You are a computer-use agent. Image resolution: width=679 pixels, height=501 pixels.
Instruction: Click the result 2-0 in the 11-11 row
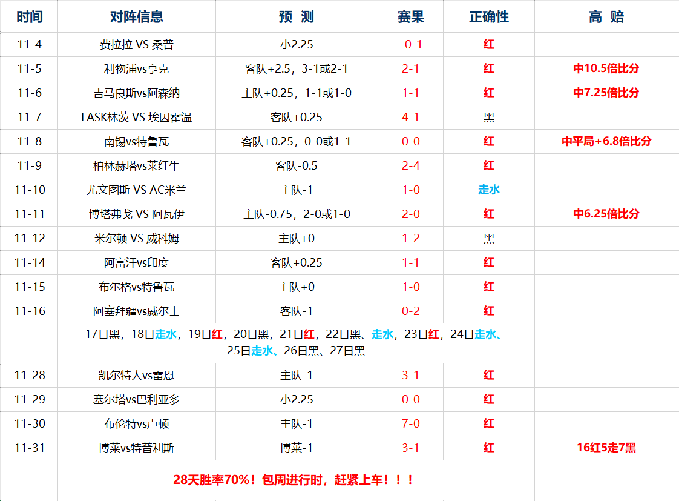(410, 214)
